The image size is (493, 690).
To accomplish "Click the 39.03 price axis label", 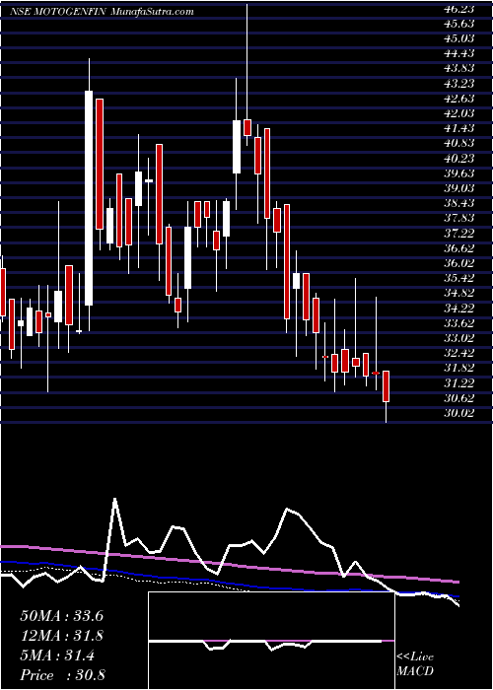I will coord(458,188).
